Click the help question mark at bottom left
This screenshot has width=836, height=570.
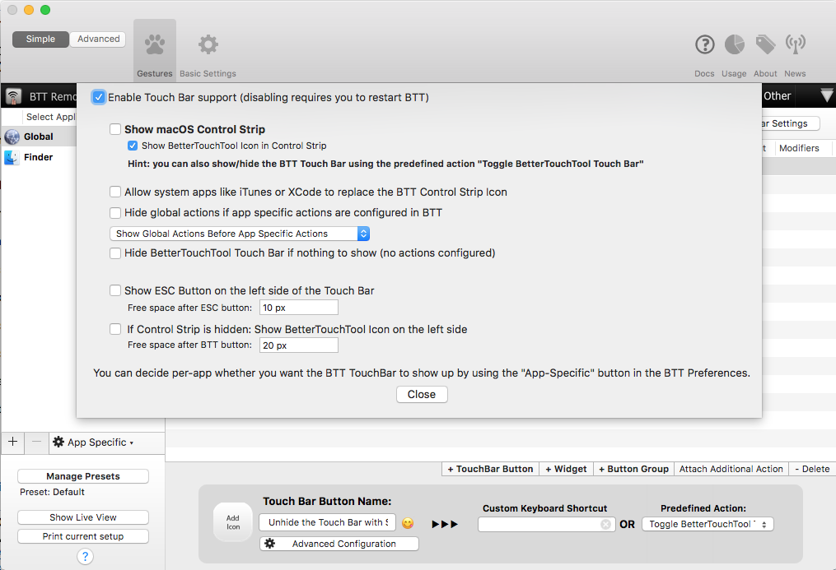[86, 556]
